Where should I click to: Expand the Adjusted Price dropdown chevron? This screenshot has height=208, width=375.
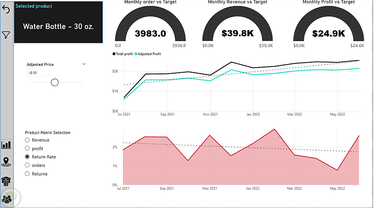pyautogui.click(x=84, y=64)
